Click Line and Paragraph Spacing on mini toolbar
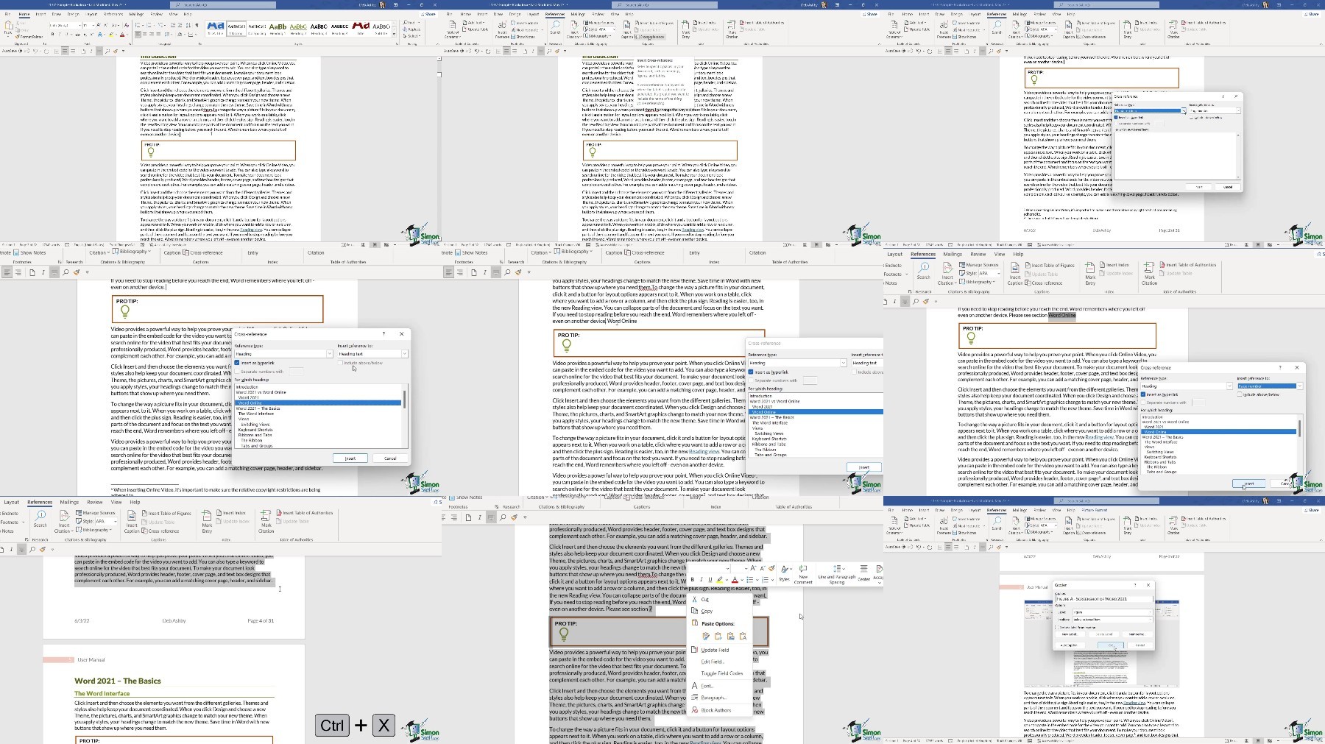The image size is (1325, 744). point(837,574)
